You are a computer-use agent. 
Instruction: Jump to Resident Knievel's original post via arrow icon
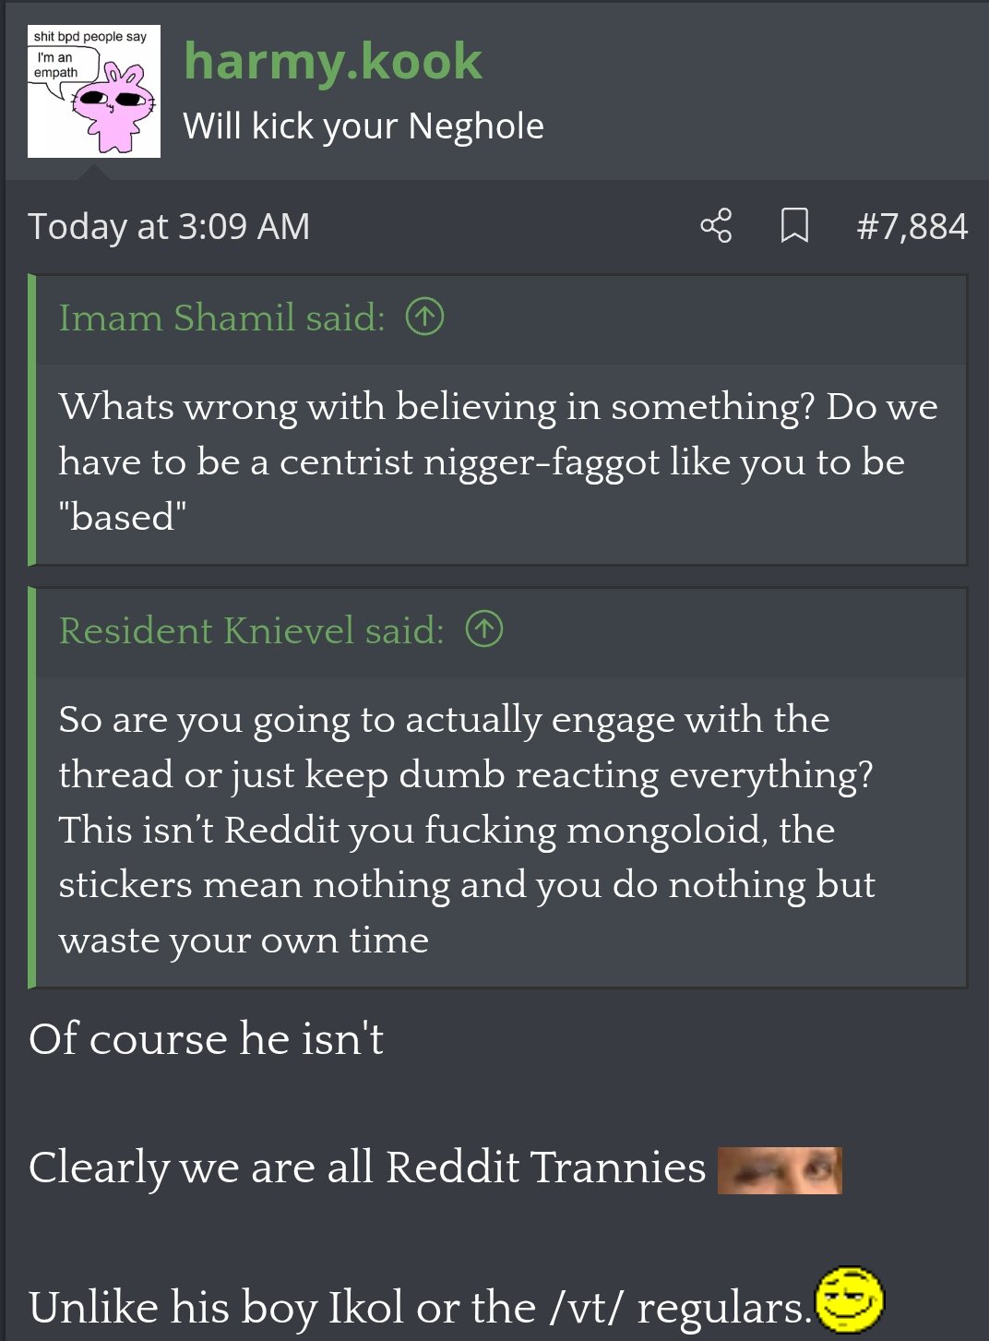tap(484, 629)
